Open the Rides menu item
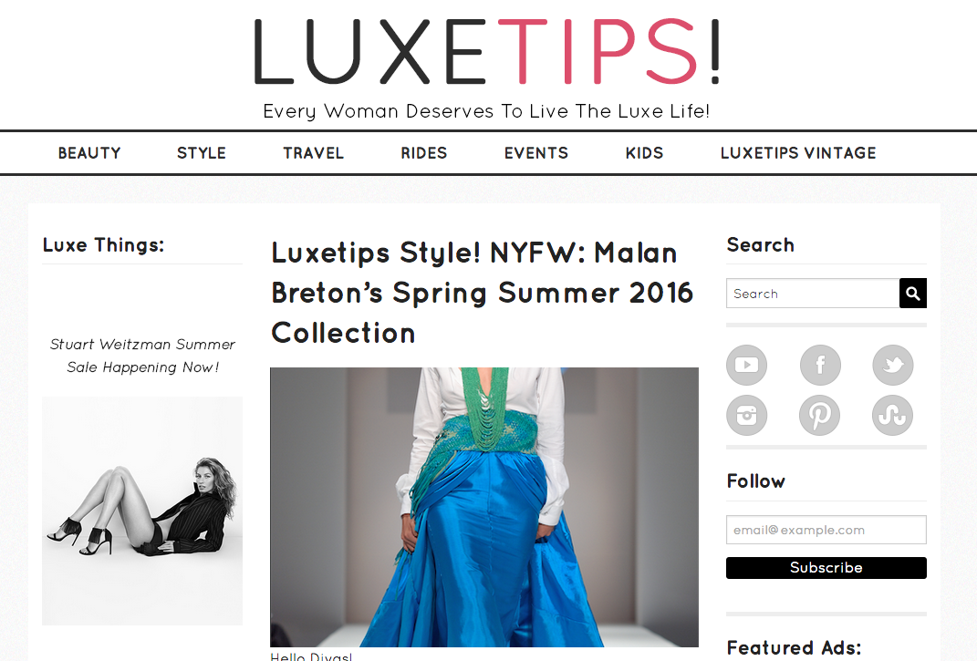The image size is (977, 661). click(x=423, y=153)
